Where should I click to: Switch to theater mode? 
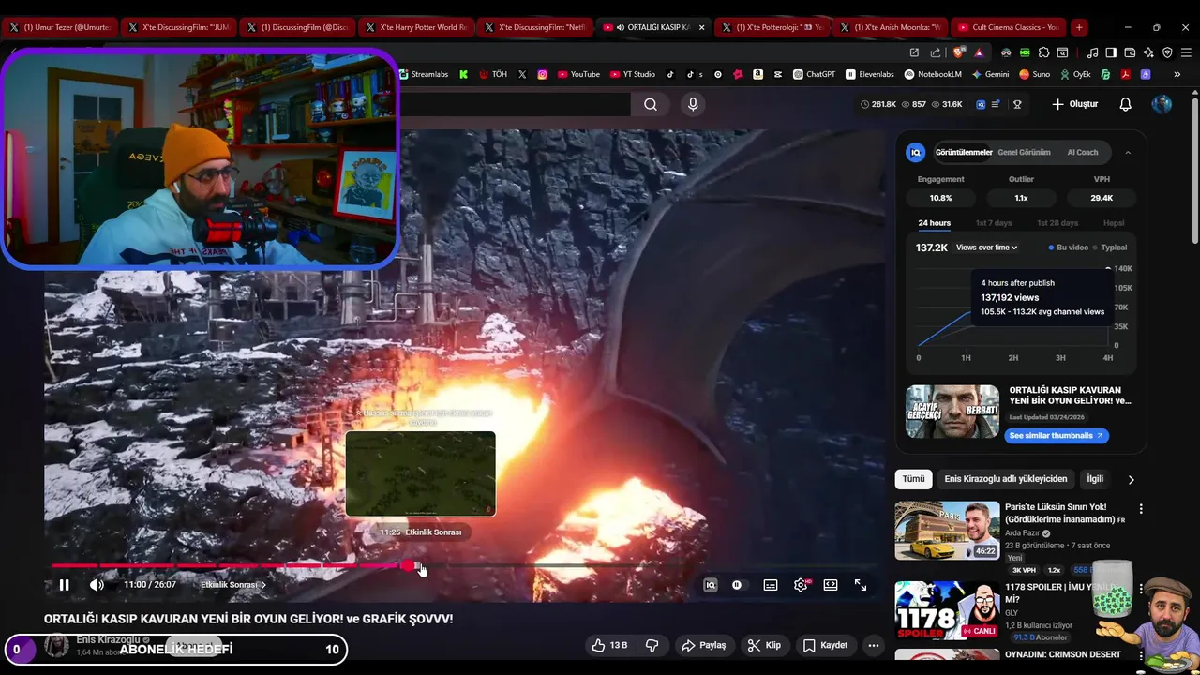tap(831, 585)
